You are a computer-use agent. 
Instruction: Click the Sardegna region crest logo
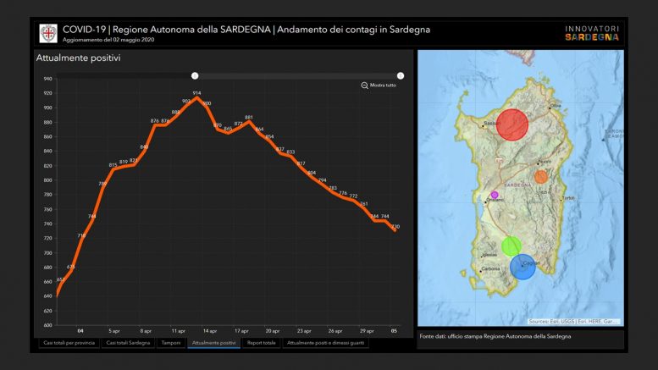48,33
